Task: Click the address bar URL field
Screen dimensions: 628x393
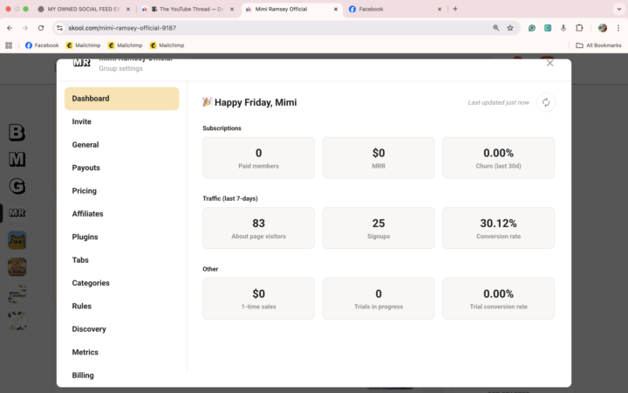Action: [262, 28]
